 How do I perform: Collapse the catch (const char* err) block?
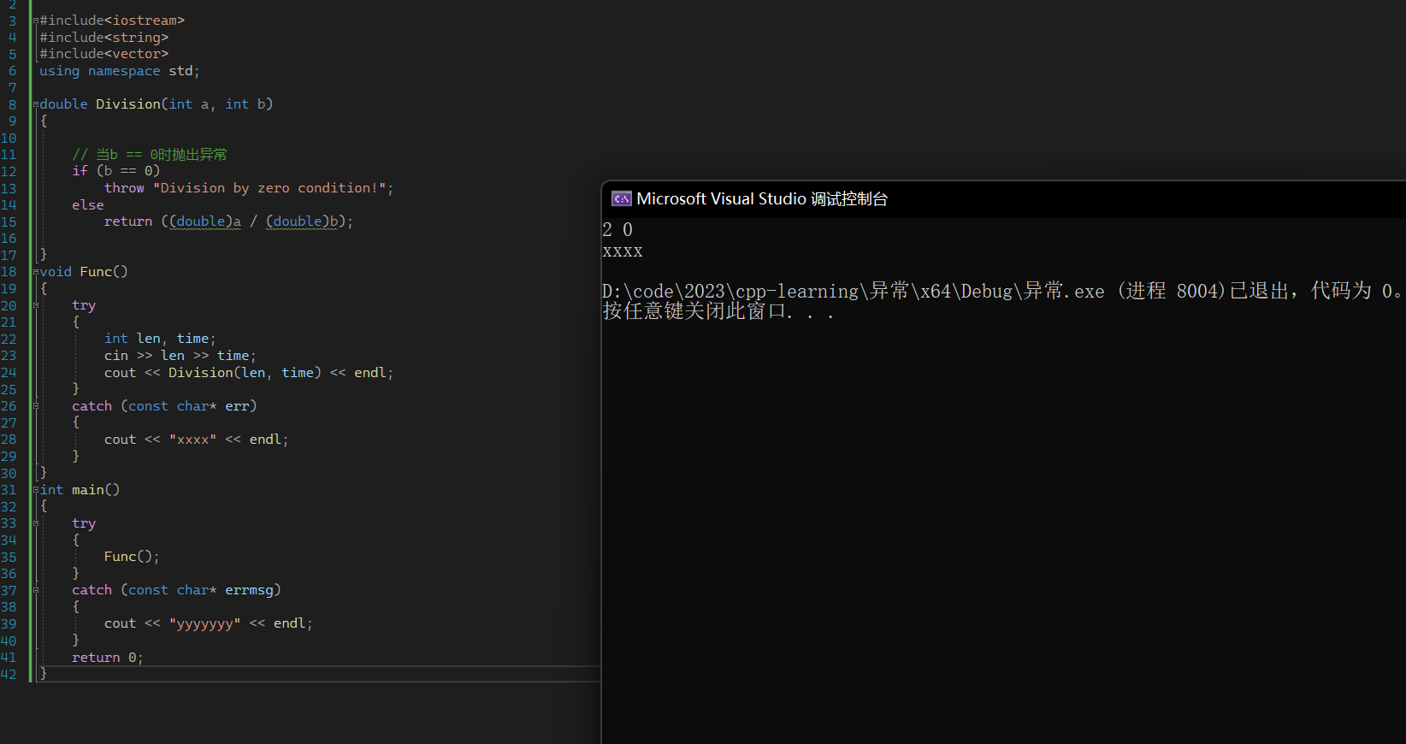(36, 405)
